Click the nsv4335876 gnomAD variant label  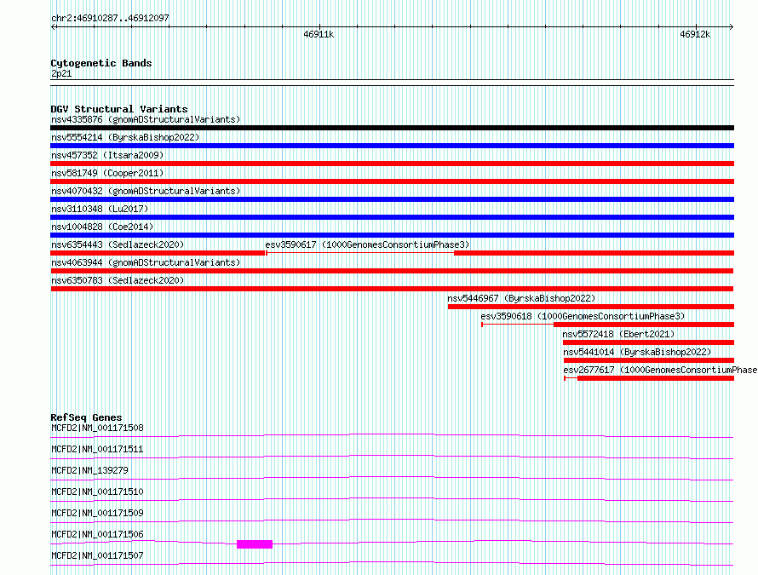pos(146,119)
